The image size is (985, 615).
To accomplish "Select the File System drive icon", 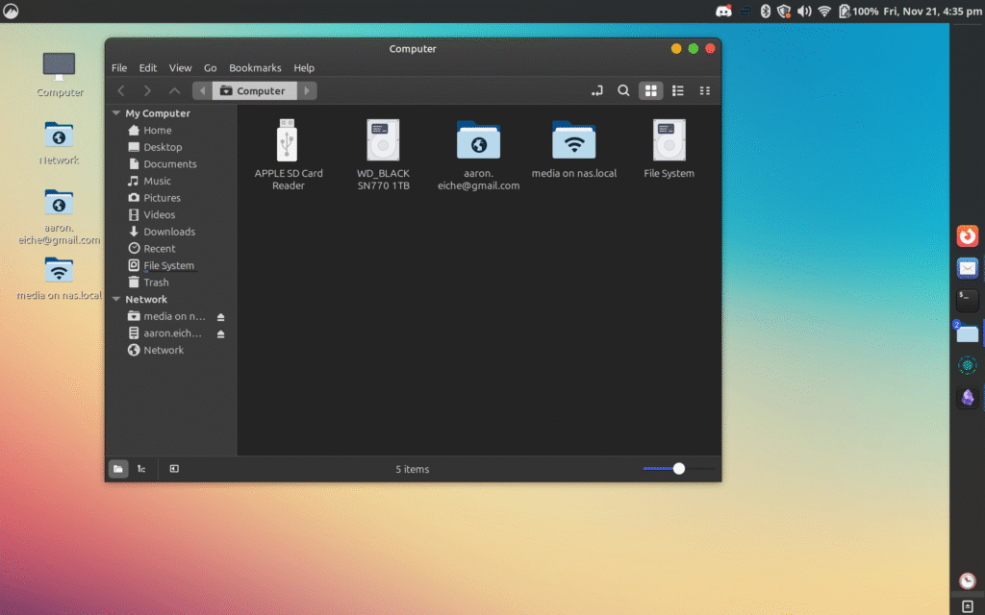I will point(669,141).
